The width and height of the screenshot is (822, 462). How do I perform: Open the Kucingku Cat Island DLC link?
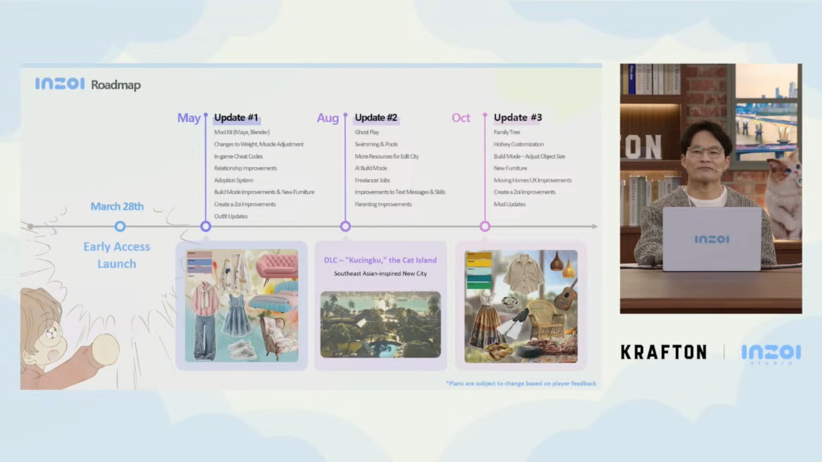coord(380,260)
